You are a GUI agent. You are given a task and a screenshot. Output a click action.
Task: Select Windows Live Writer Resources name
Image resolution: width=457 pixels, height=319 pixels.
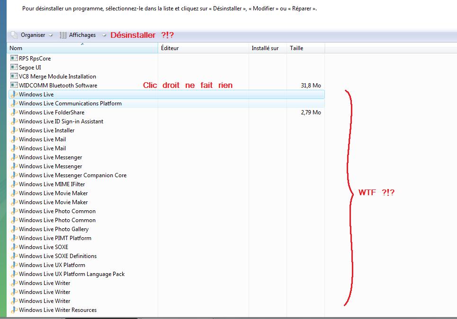tap(58, 310)
